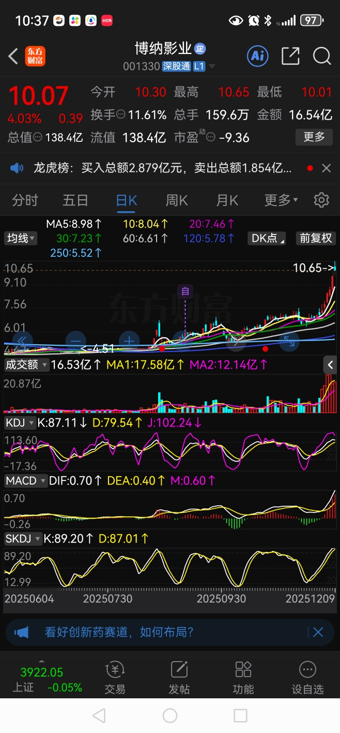Tap the date label 20250930
Screen dimensions: 340x733
pos(222,598)
